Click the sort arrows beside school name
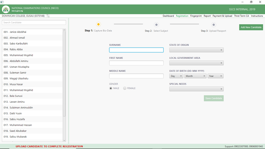The image size is (265, 149). pos(48,16)
